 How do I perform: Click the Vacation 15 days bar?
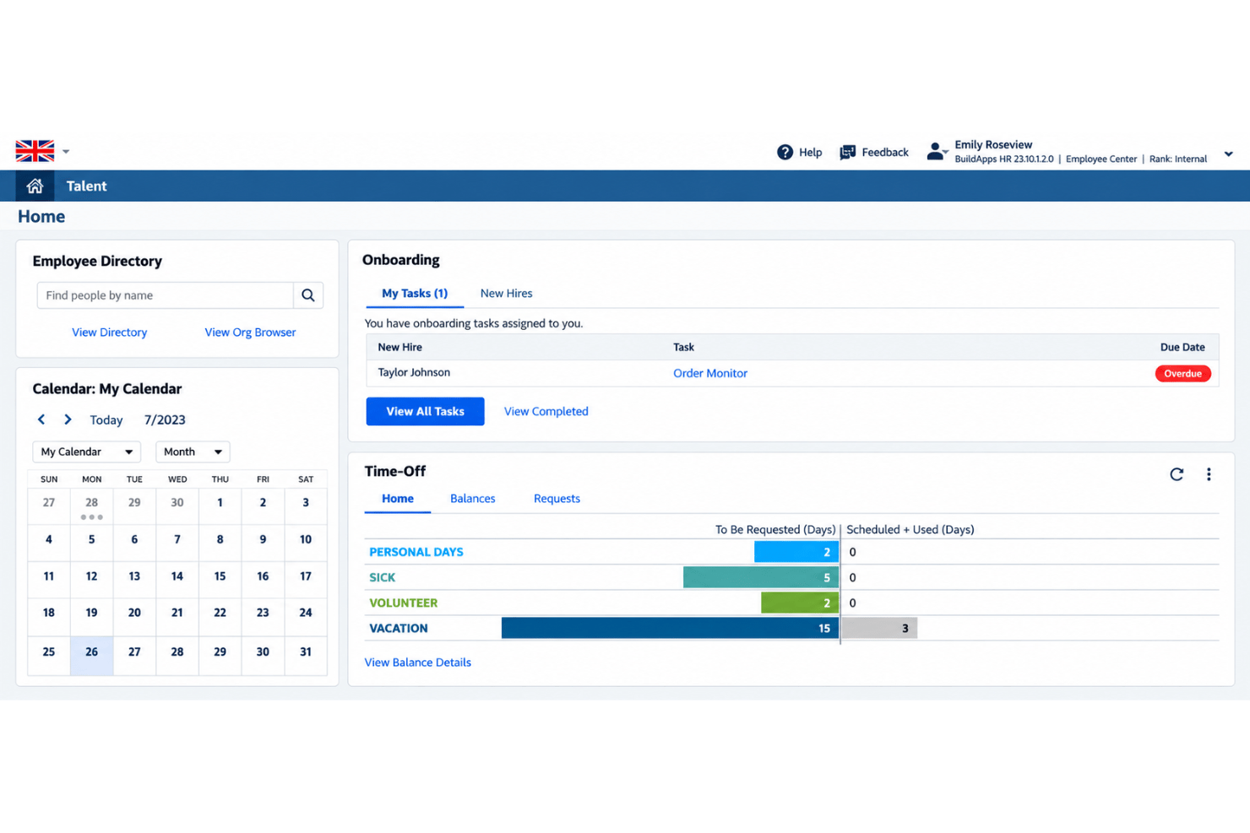click(x=671, y=628)
